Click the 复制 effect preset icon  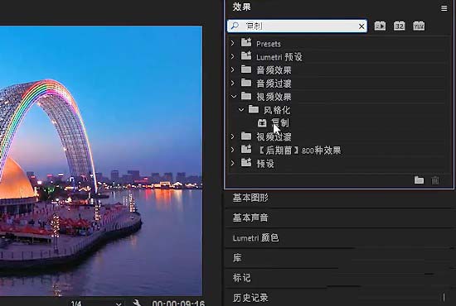(x=262, y=123)
